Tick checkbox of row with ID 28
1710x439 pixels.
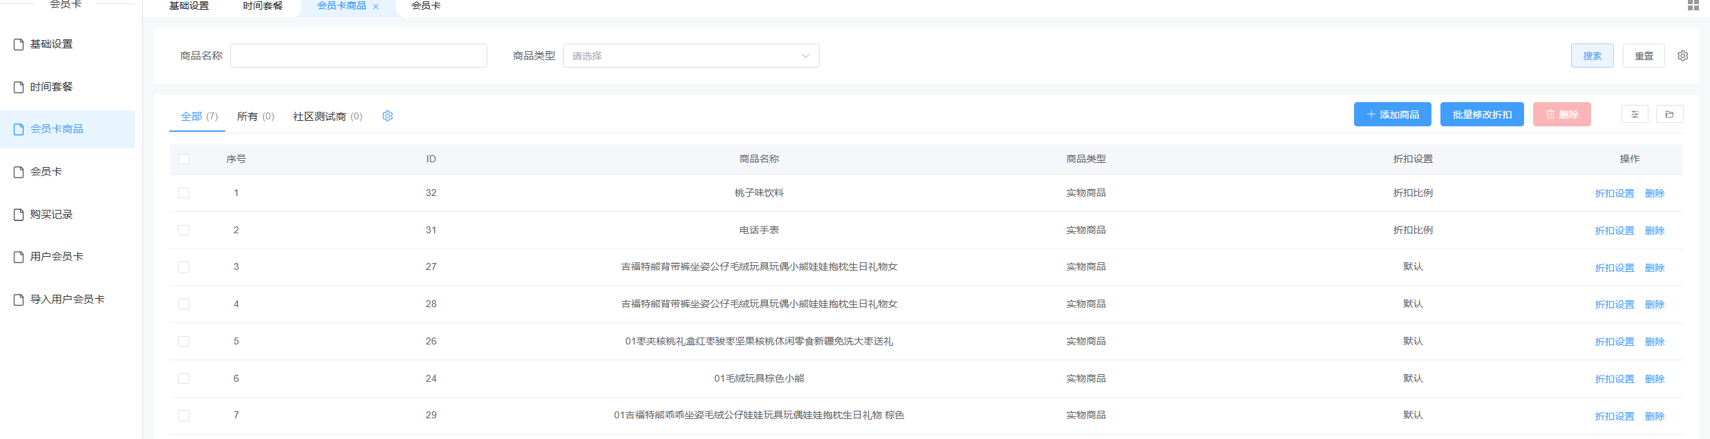pyautogui.click(x=184, y=304)
